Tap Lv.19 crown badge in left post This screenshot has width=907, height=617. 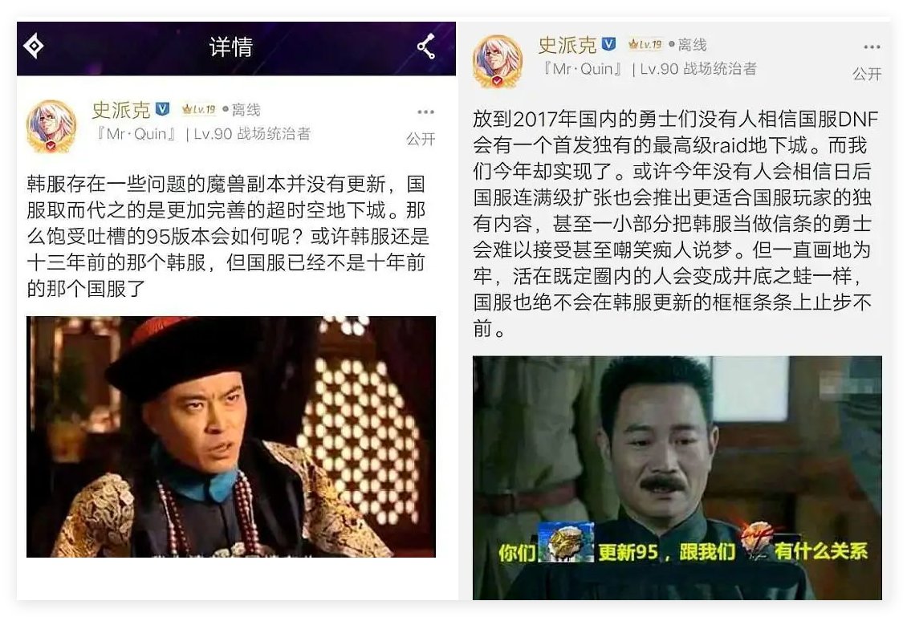198,108
